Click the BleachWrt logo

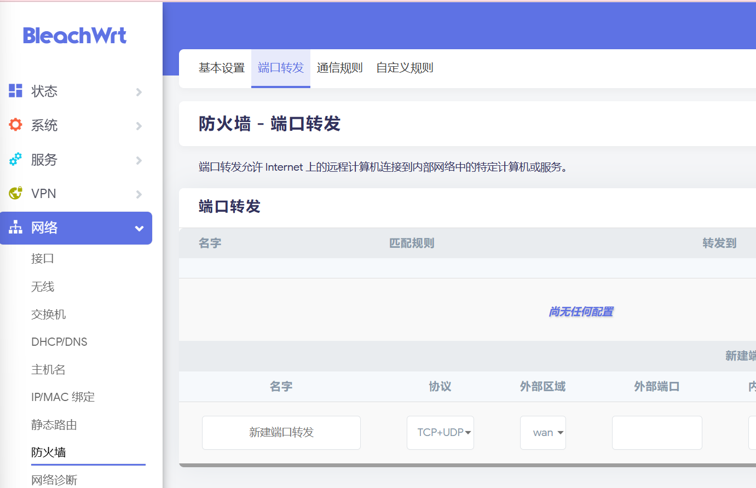[74, 36]
